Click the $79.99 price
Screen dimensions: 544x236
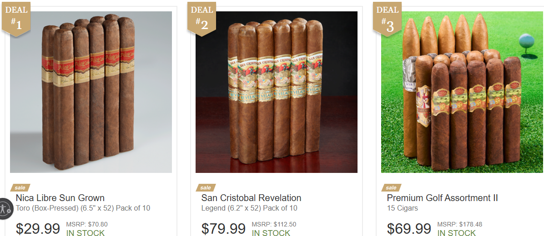click(224, 229)
